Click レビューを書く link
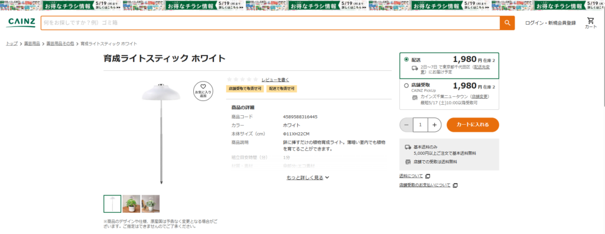Screen dimensions: 605x234 275,80
